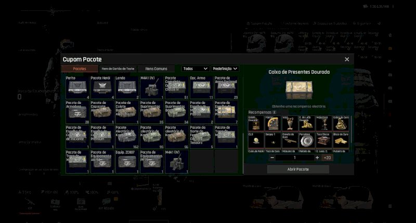Expand the Predefinição sort dropdown

pos(225,69)
